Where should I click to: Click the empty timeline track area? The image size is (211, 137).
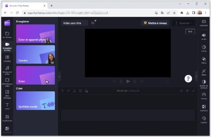[x=128, y=115]
